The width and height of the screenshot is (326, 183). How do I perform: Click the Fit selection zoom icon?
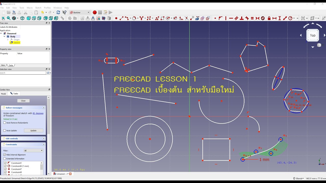(x=9, y=18)
